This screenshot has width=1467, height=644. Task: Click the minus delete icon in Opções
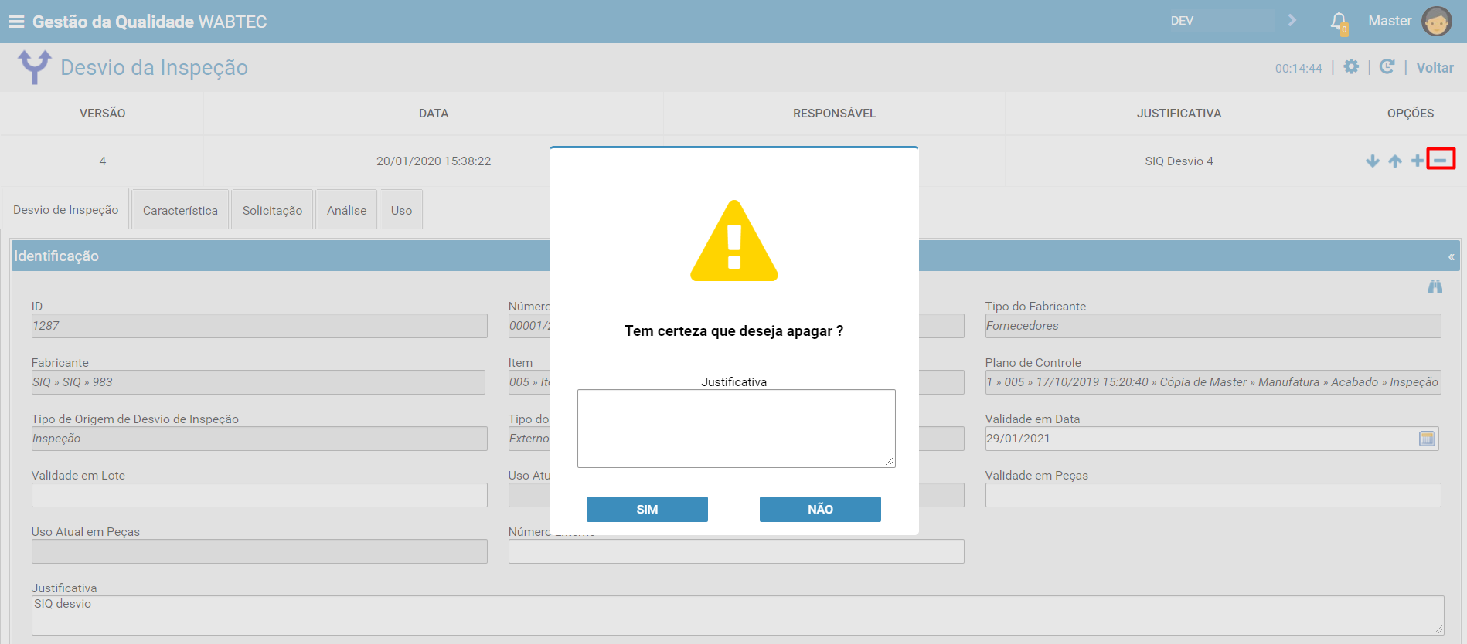1441,159
